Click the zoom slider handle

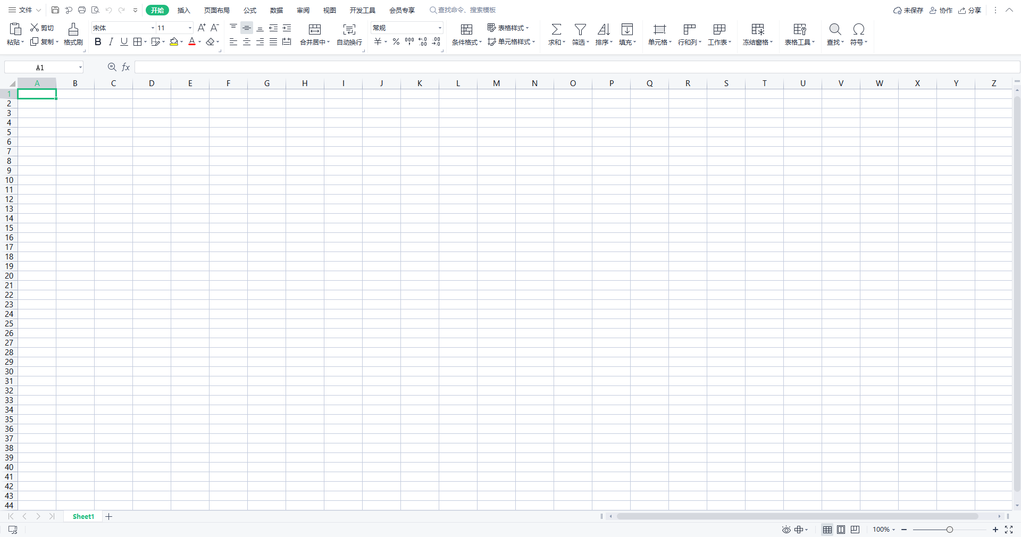pos(950,530)
